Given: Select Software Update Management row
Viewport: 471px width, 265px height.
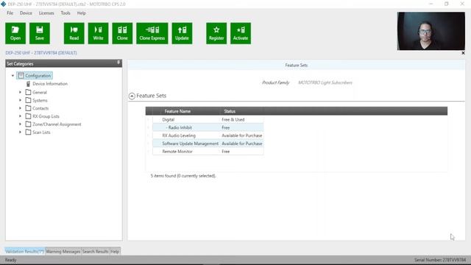Looking at the screenshot, I should pyautogui.click(x=208, y=144).
